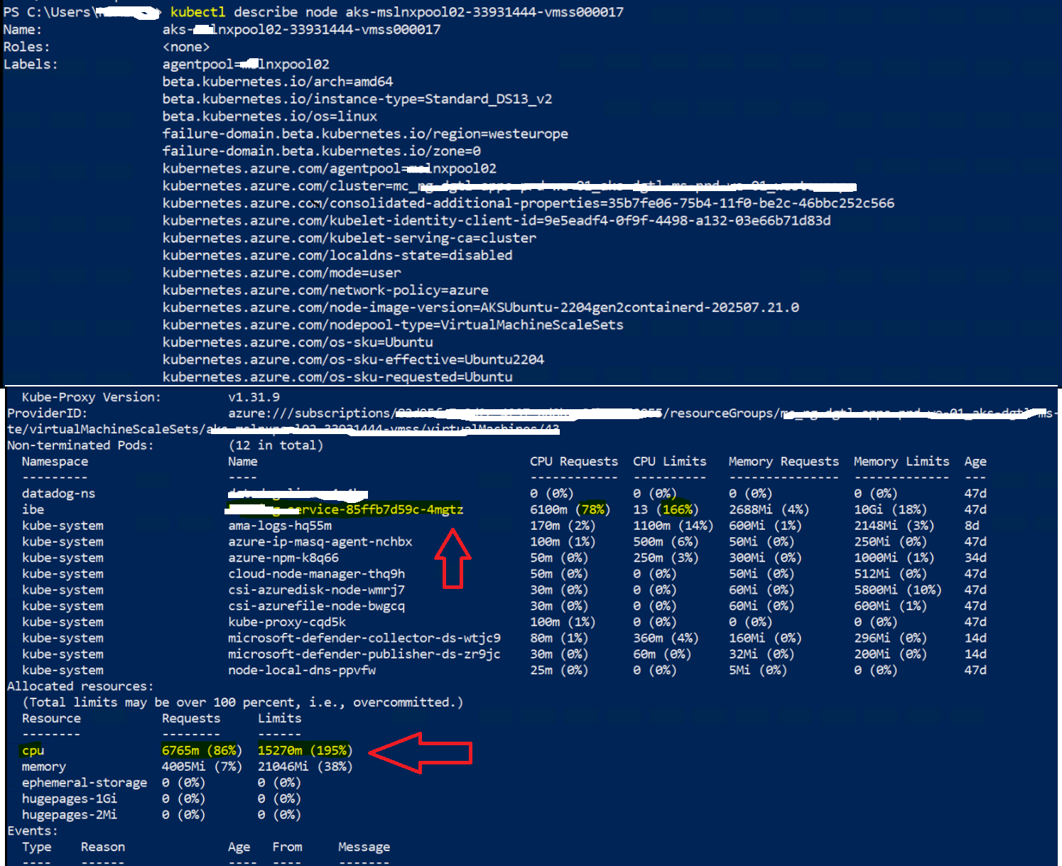The width and height of the screenshot is (1062, 866).
Task: Select the beta.kubernetes.io/os=linux label
Action: click(x=270, y=116)
